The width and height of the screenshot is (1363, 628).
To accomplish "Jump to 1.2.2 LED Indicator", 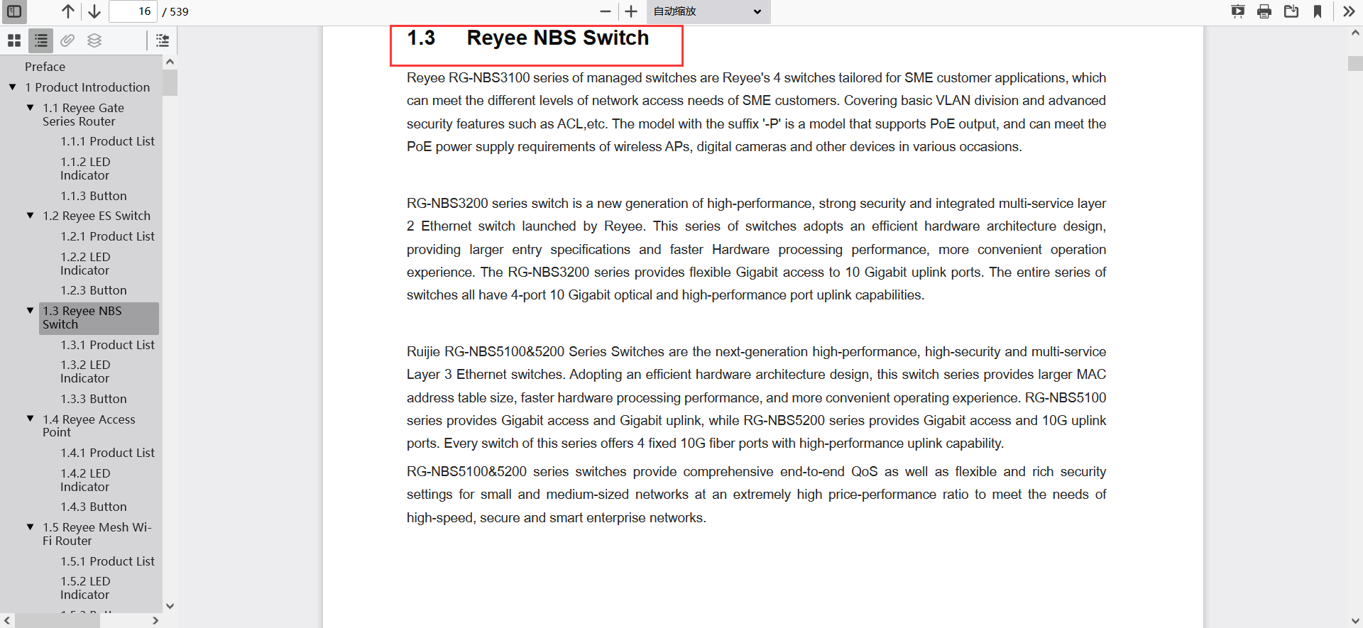I will (x=86, y=264).
